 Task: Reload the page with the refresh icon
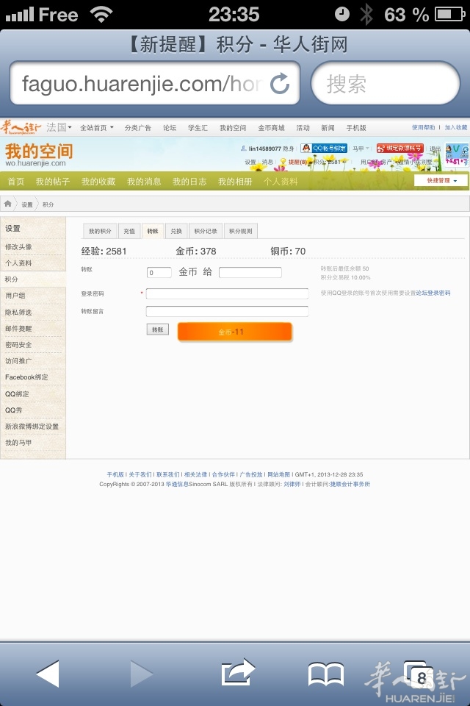click(x=280, y=84)
